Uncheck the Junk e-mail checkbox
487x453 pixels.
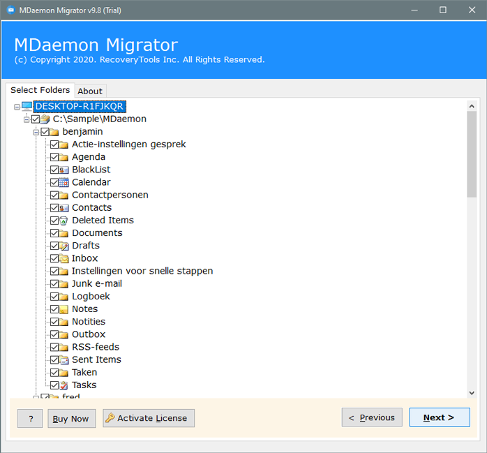54,284
